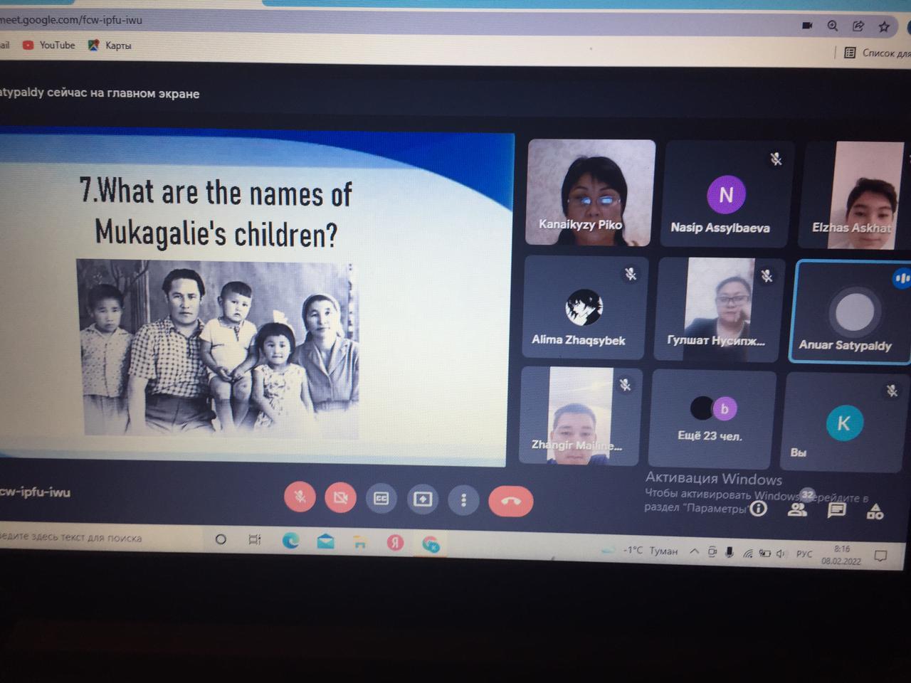Open the meeting details info icon
Viewport: 911px width, 683px height.
pos(759,508)
